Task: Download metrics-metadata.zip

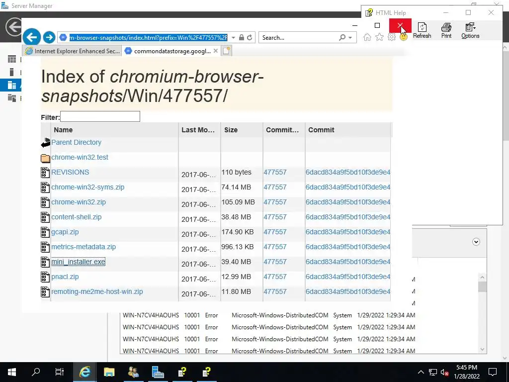Action: tap(84, 247)
